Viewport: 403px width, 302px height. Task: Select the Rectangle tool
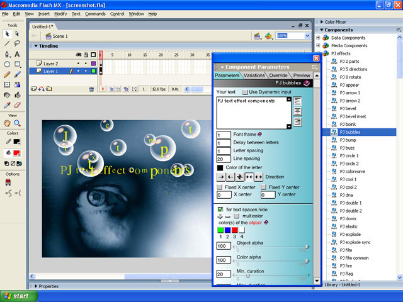coord(17,64)
